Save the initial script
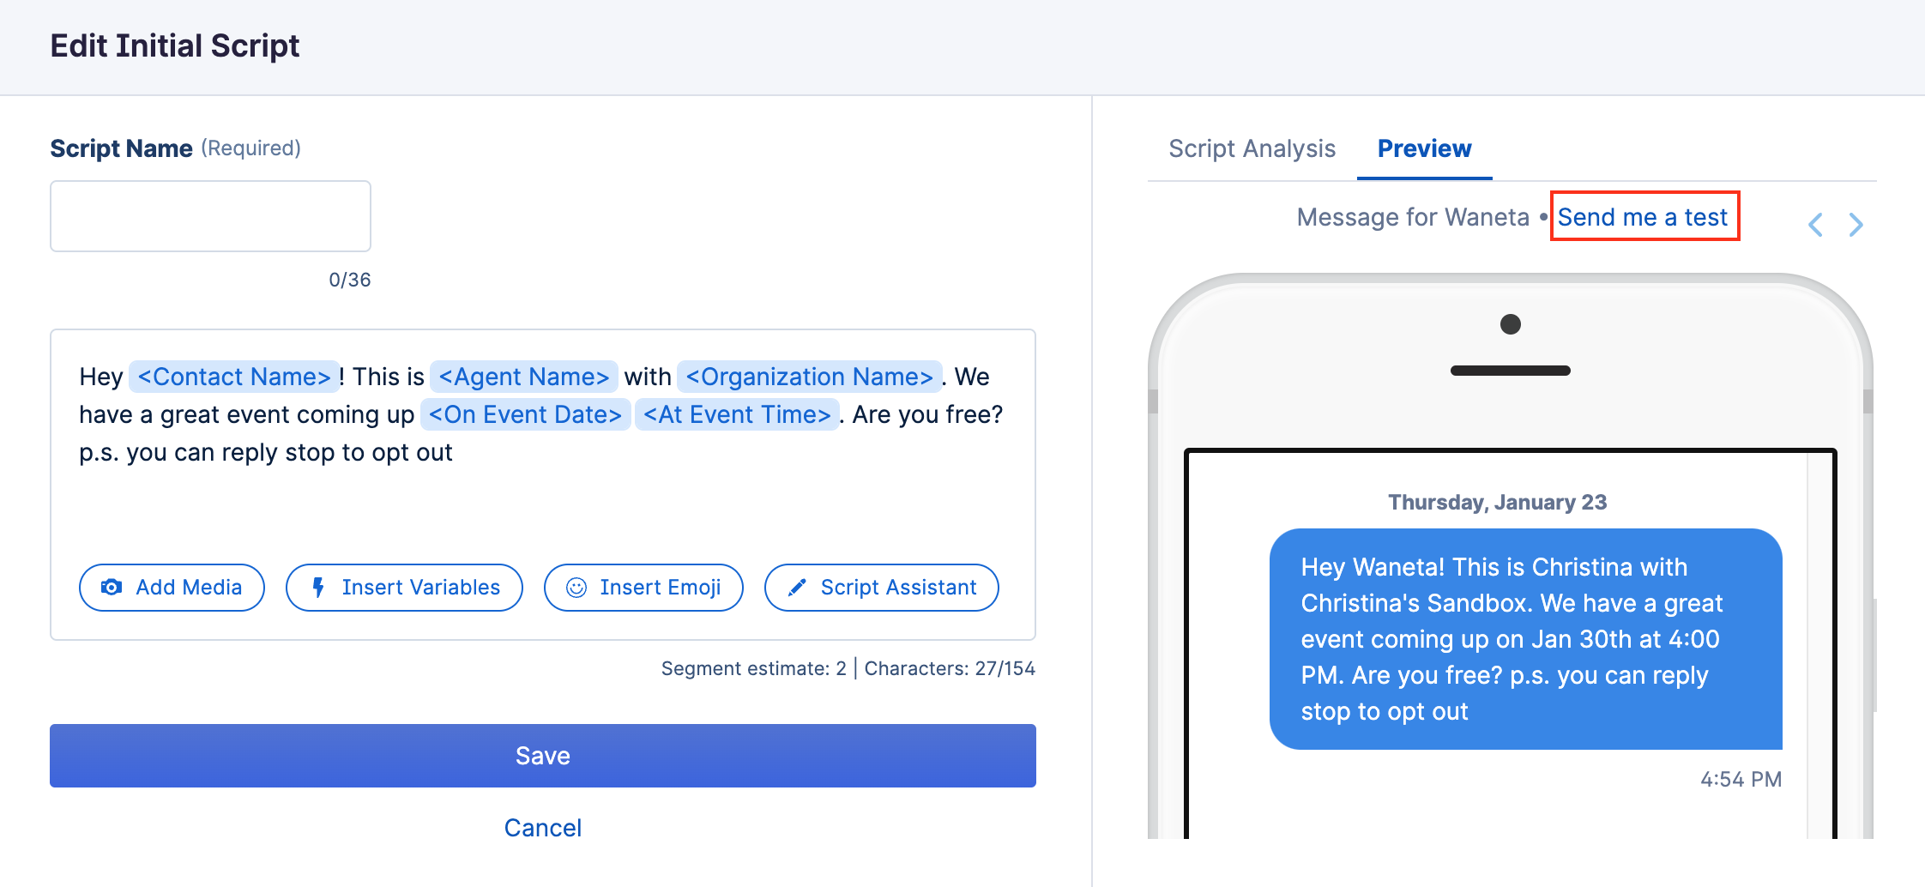This screenshot has height=887, width=1925. click(543, 756)
